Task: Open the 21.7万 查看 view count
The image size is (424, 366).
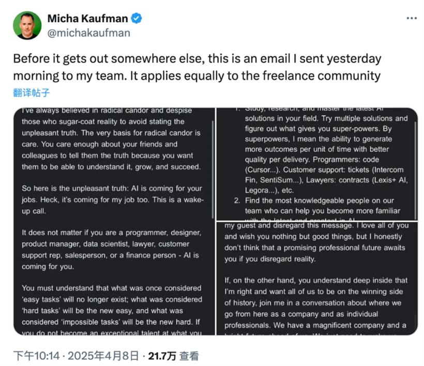Action: pyautogui.click(x=173, y=356)
